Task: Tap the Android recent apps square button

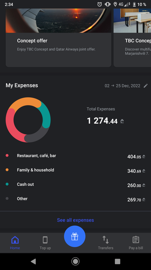Action: [117, 261]
